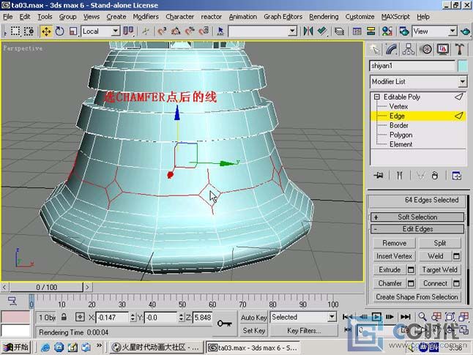Open the Modify command panel tab
This screenshot has height=355, width=473.
(x=391, y=49)
